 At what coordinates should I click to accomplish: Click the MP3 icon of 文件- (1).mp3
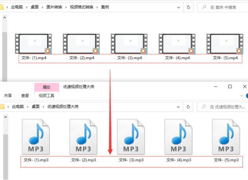pos(36,137)
